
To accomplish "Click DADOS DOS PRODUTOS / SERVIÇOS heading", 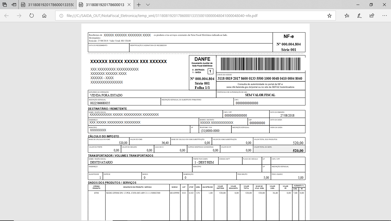I will 112,182.
